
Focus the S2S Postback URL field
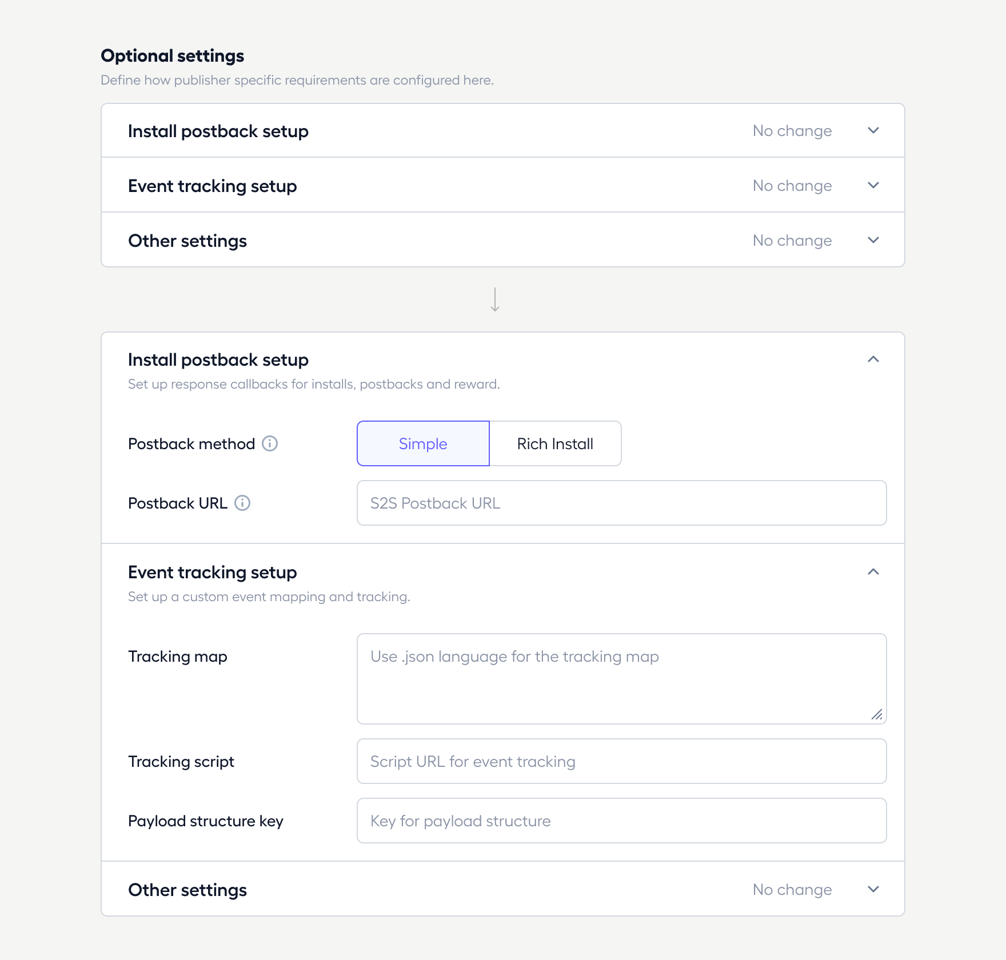click(622, 503)
